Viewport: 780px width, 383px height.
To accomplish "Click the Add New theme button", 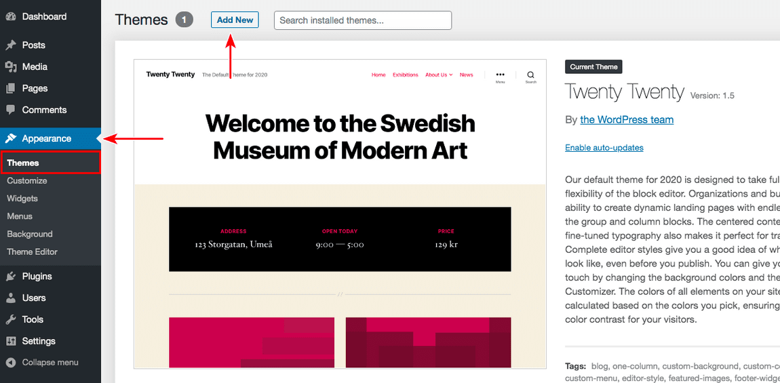I will coord(235,20).
